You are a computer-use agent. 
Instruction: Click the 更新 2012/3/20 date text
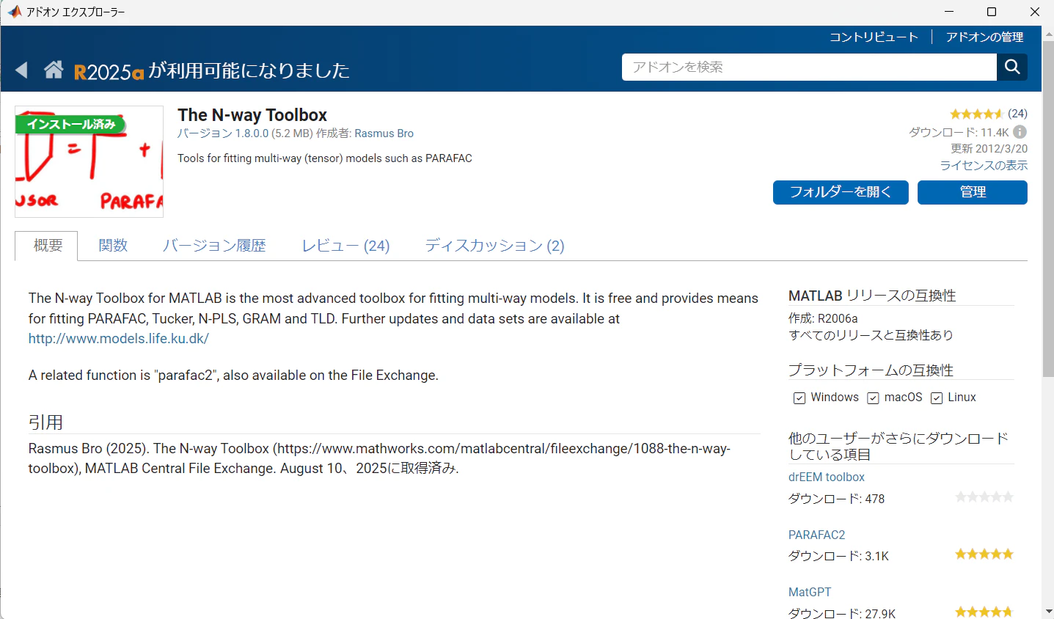pyautogui.click(x=989, y=149)
